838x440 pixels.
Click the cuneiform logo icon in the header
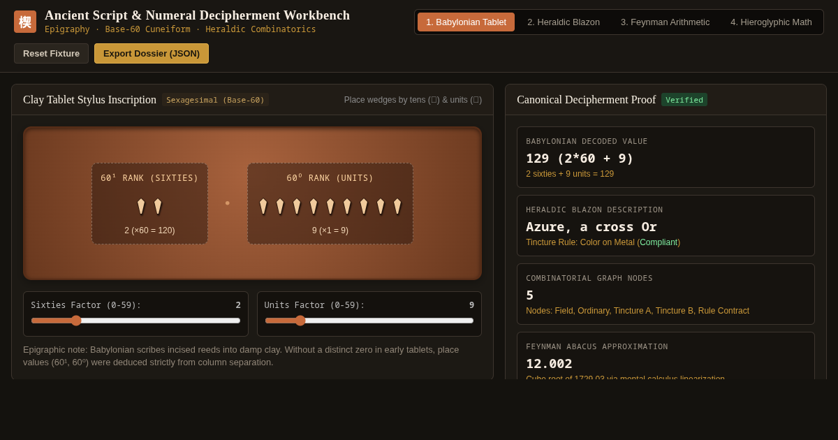pos(25,22)
